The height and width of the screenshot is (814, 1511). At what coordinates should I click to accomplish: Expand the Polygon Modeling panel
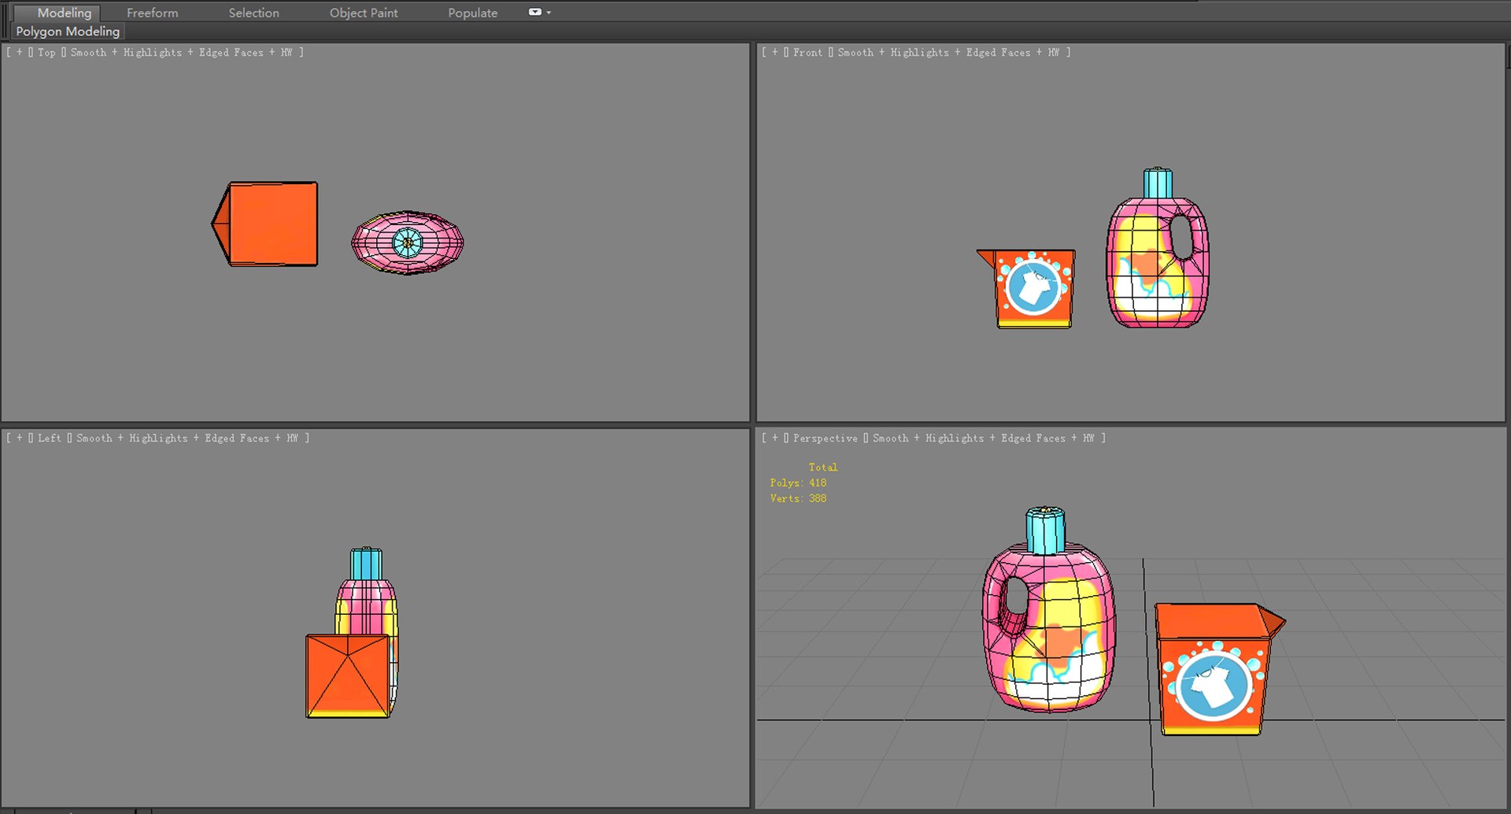coord(68,31)
